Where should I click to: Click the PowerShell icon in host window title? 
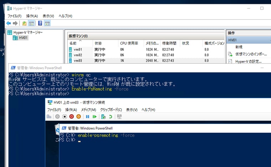[x=13, y=68]
